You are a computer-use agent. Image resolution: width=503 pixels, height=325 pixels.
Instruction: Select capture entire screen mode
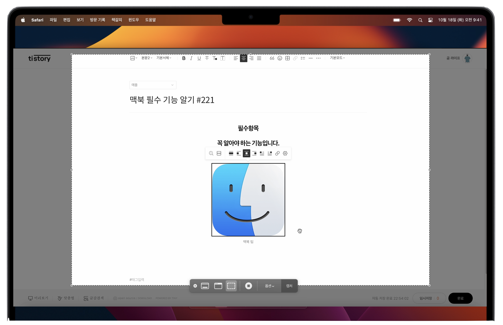(x=205, y=286)
